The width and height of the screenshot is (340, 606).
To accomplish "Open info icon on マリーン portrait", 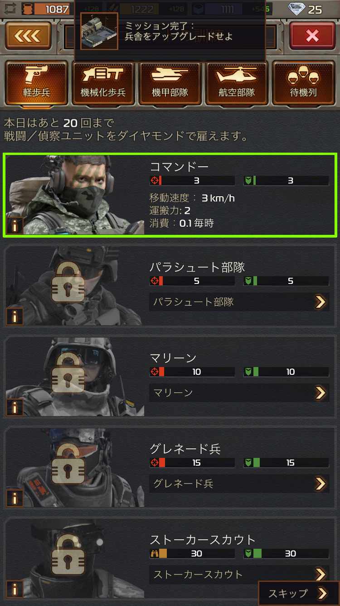I will (15, 407).
